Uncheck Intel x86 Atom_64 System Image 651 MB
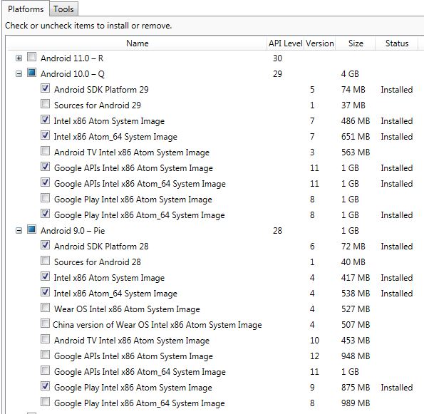The image size is (424, 414). (x=45, y=135)
